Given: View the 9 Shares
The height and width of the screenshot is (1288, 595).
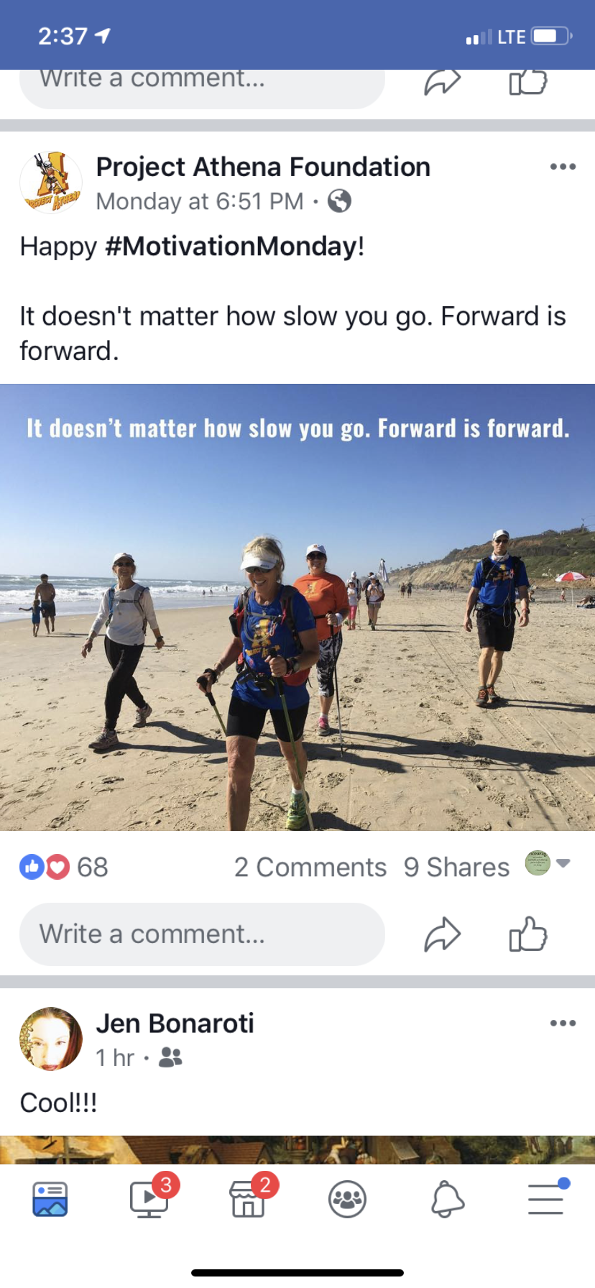Looking at the screenshot, I should pyautogui.click(x=456, y=868).
